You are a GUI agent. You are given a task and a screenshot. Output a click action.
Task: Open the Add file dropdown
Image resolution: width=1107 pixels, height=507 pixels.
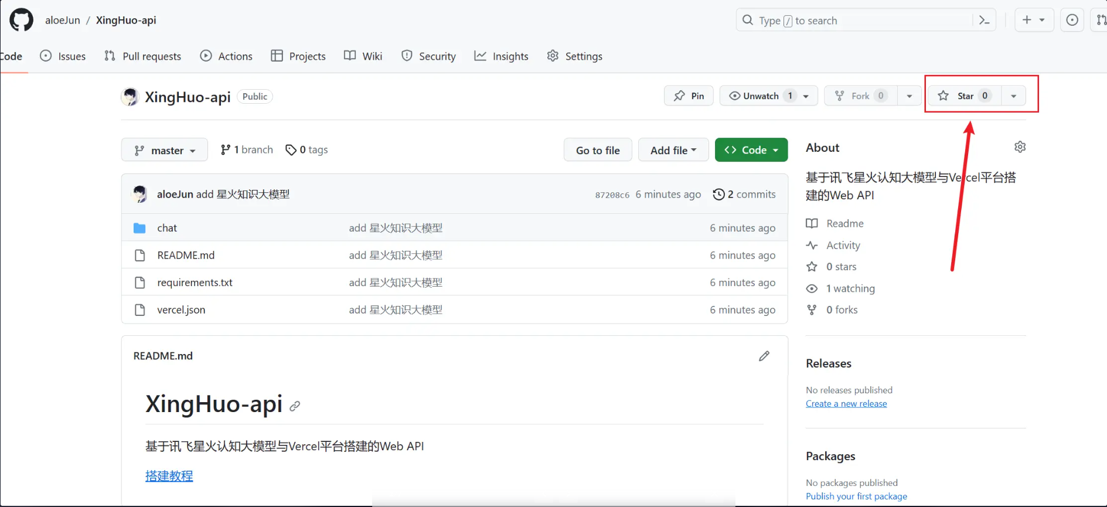click(673, 150)
